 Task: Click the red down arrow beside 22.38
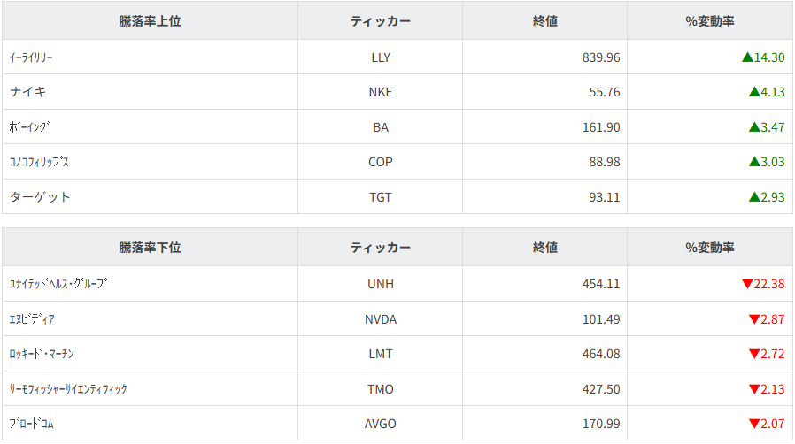[747, 285]
